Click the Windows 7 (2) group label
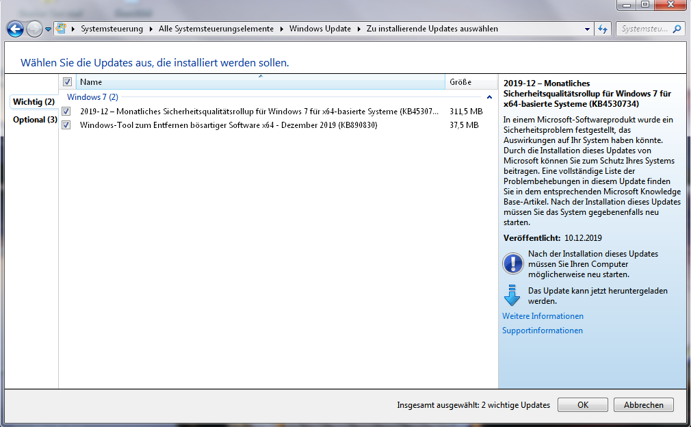Screen dimensions: 691x427 point(92,97)
